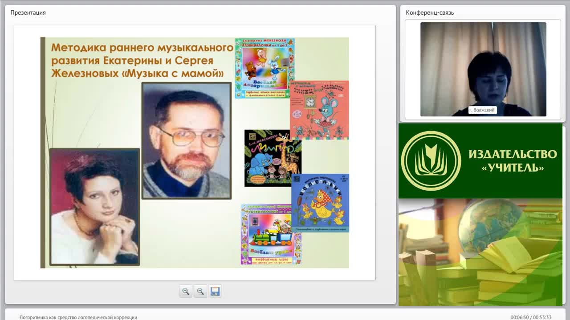Zoom out of the presentation slide
570x320 pixels.
click(200, 291)
